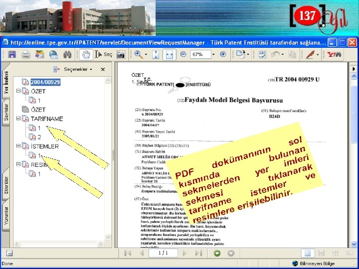This screenshot has height=269, width=359.
Task: Open the zoom tool dropdown arrow
Action: pos(146,54)
